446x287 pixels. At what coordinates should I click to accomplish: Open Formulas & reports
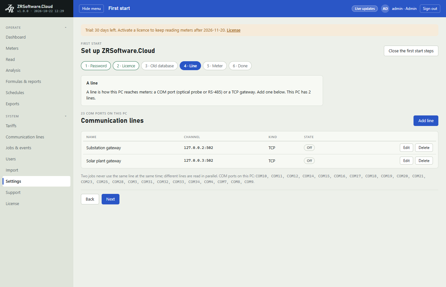pyautogui.click(x=36, y=82)
